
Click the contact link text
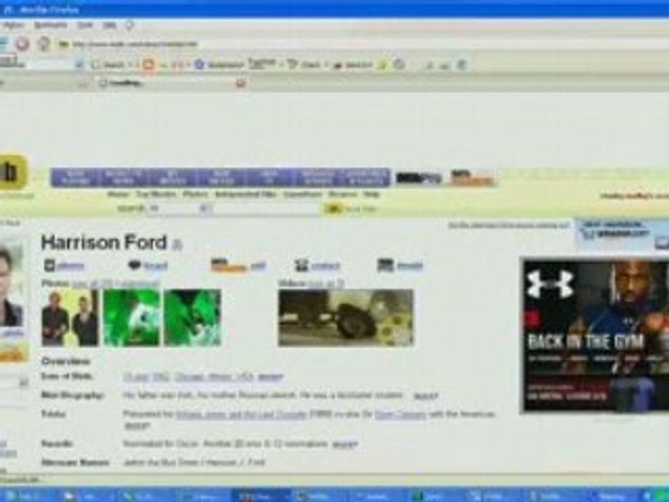click(x=325, y=266)
